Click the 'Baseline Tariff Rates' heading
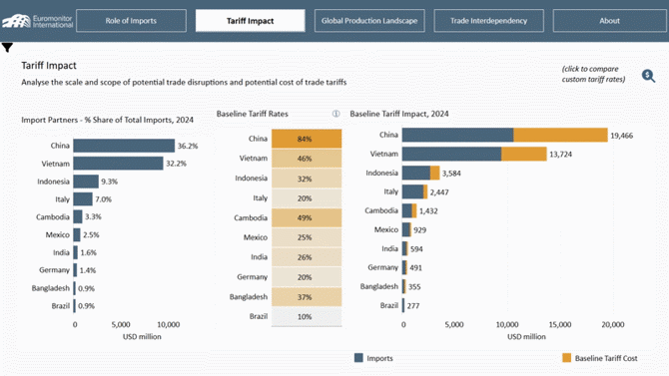669x376 pixels. click(253, 114)
